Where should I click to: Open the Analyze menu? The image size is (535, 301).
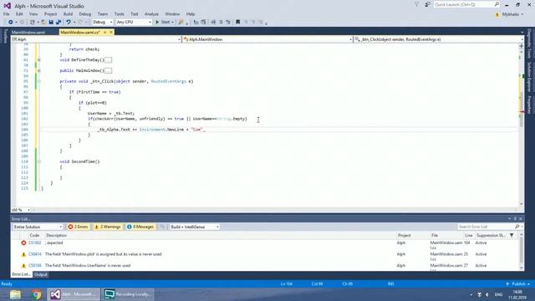tap(151, 14)
